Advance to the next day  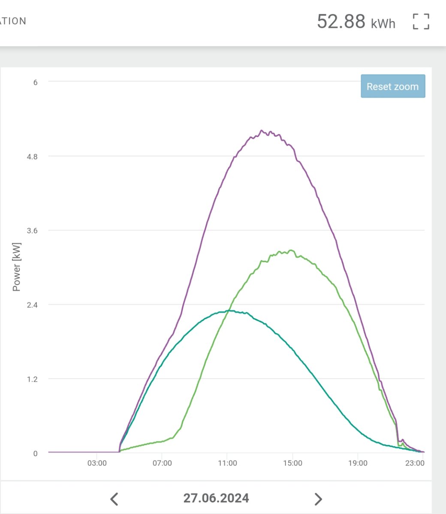click(318, 499)
